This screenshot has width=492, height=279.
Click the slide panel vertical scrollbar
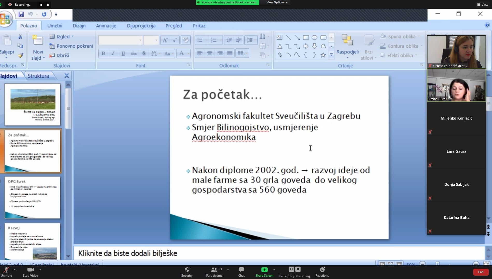[68, 109]
